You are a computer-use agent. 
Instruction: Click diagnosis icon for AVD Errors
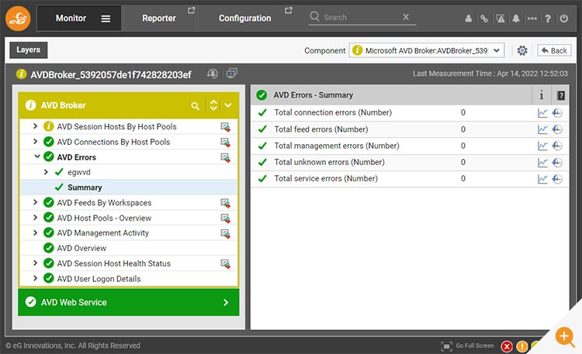click(x=225, y=157)
